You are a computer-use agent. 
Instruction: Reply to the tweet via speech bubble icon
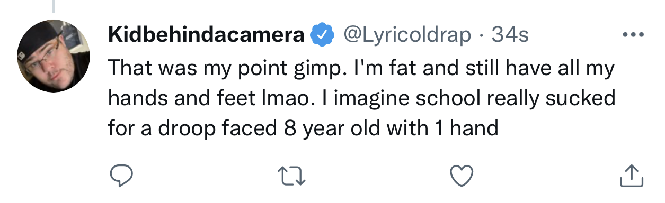coord(121,175)
